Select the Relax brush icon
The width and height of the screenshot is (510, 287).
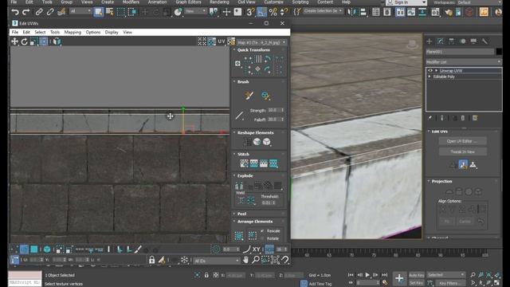click(x=265, y=96)
